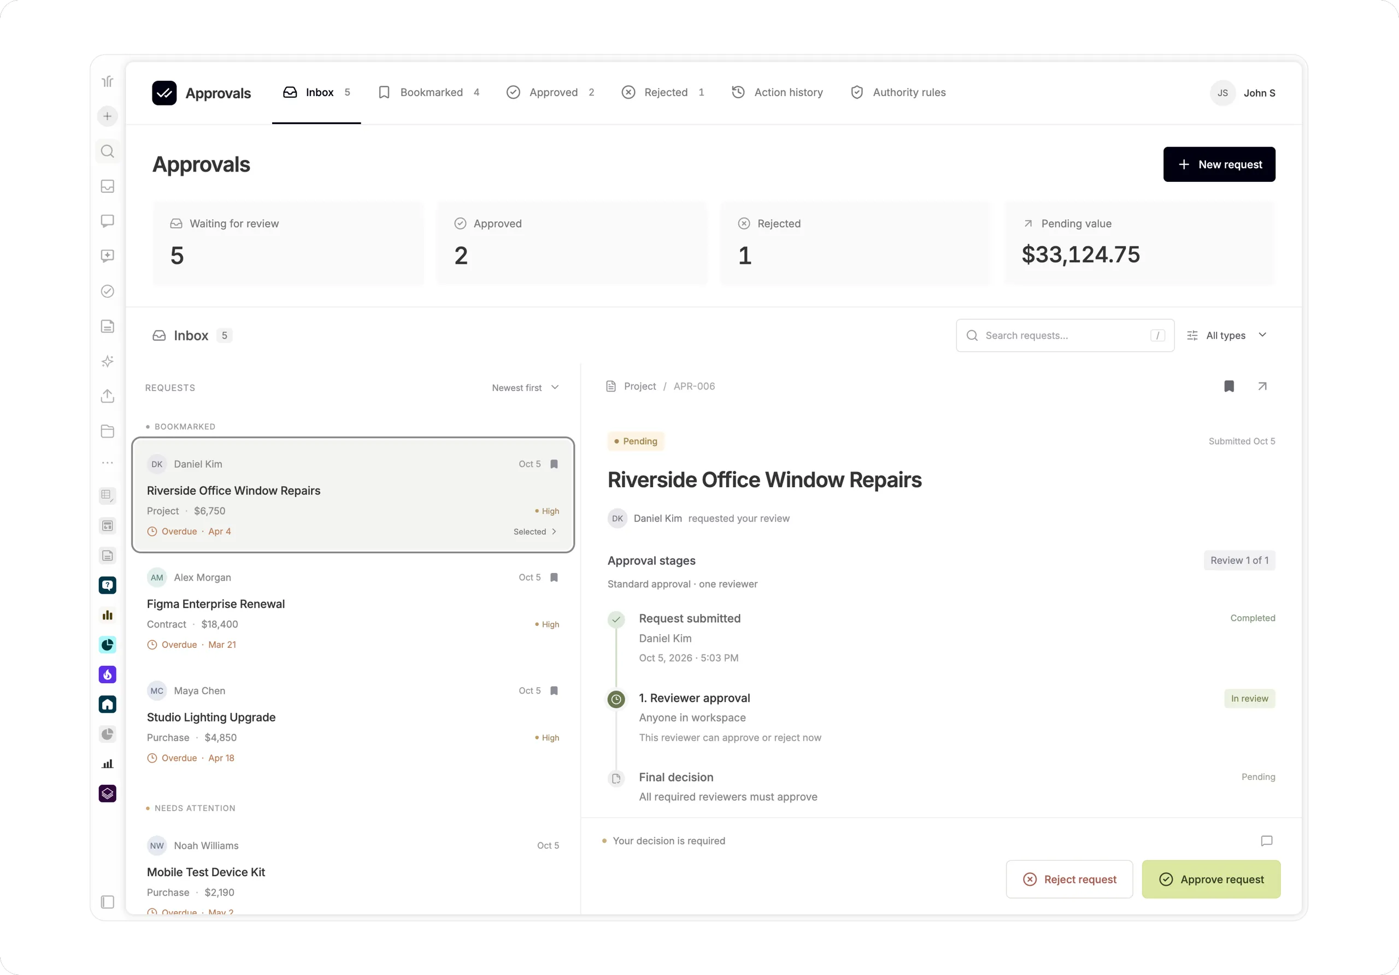Click the sparkle AI icon in the sidebar
This screenshot has width=1399, height=975.
pos(107,361)
